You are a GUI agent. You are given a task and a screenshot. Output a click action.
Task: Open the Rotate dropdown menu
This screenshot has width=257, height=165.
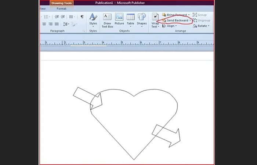coord(201,26)
